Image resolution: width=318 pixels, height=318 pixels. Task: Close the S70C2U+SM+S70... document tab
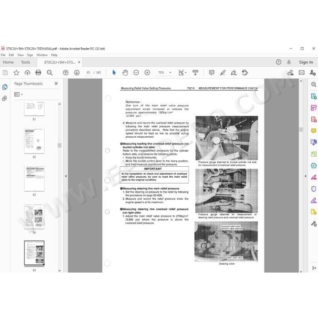point(79,62)
